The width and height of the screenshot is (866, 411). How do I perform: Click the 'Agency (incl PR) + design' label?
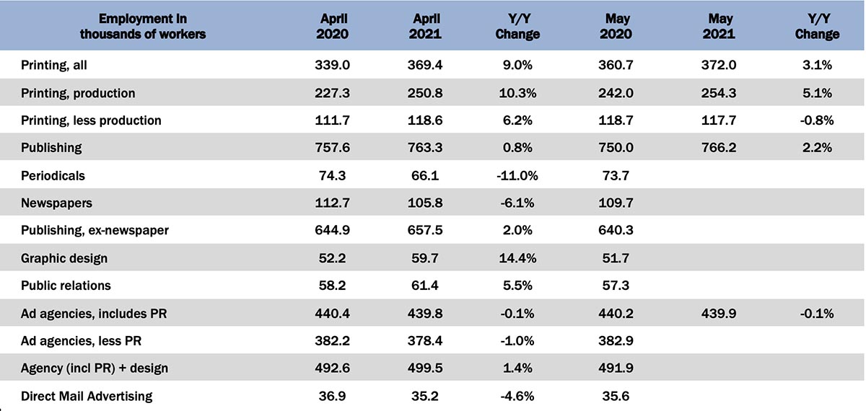pos(95,368)
